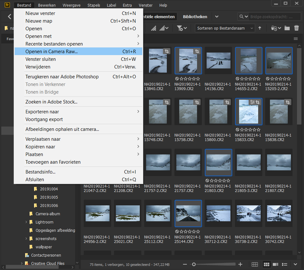
Task: Switch to the Bibliotheken workspace tab
Action: point(195,17)
